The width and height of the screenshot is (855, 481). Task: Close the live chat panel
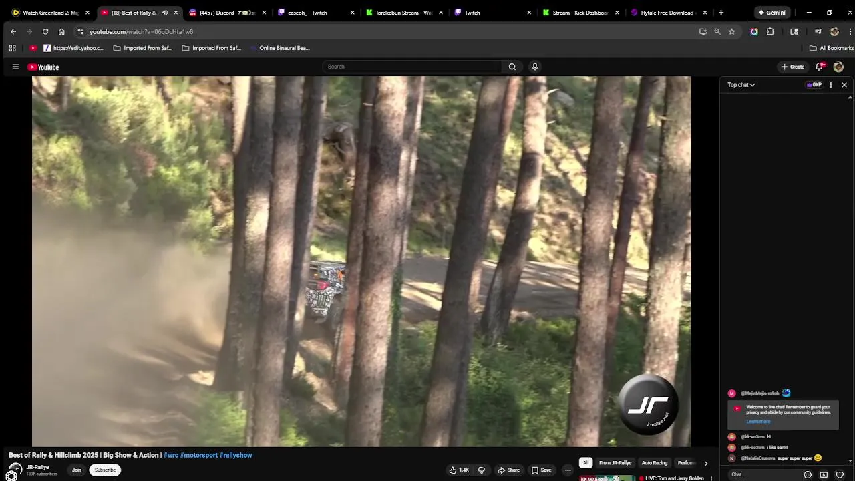point(844,85)
